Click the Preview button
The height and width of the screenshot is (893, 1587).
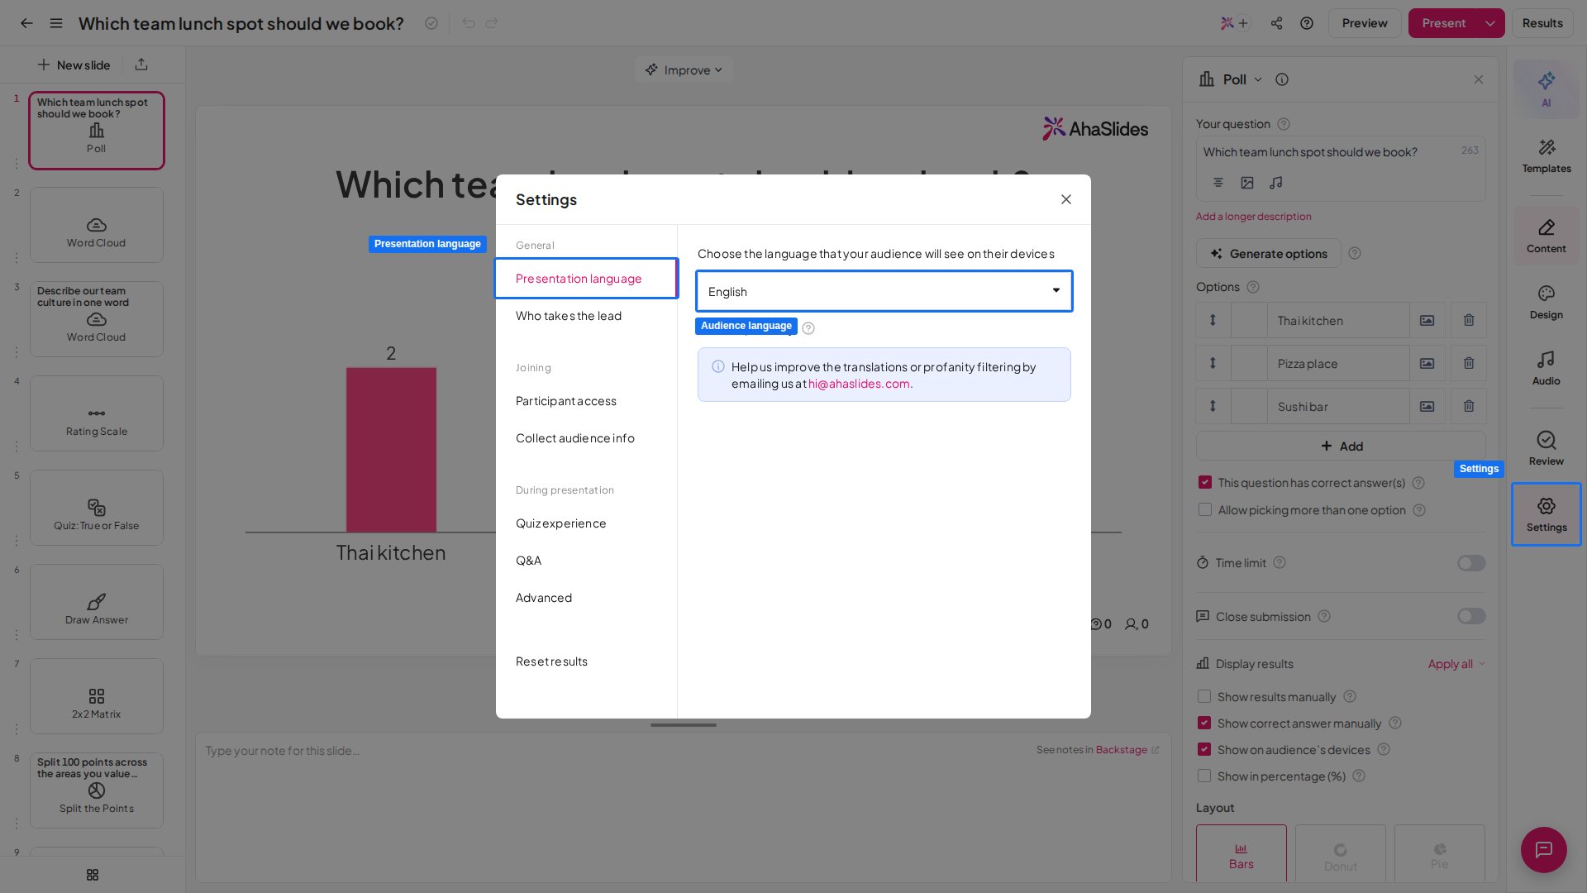point(1364,23)
